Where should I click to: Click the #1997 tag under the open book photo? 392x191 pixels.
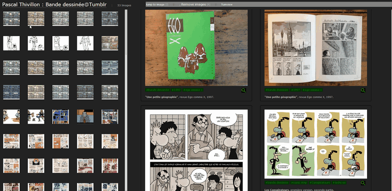295,90
